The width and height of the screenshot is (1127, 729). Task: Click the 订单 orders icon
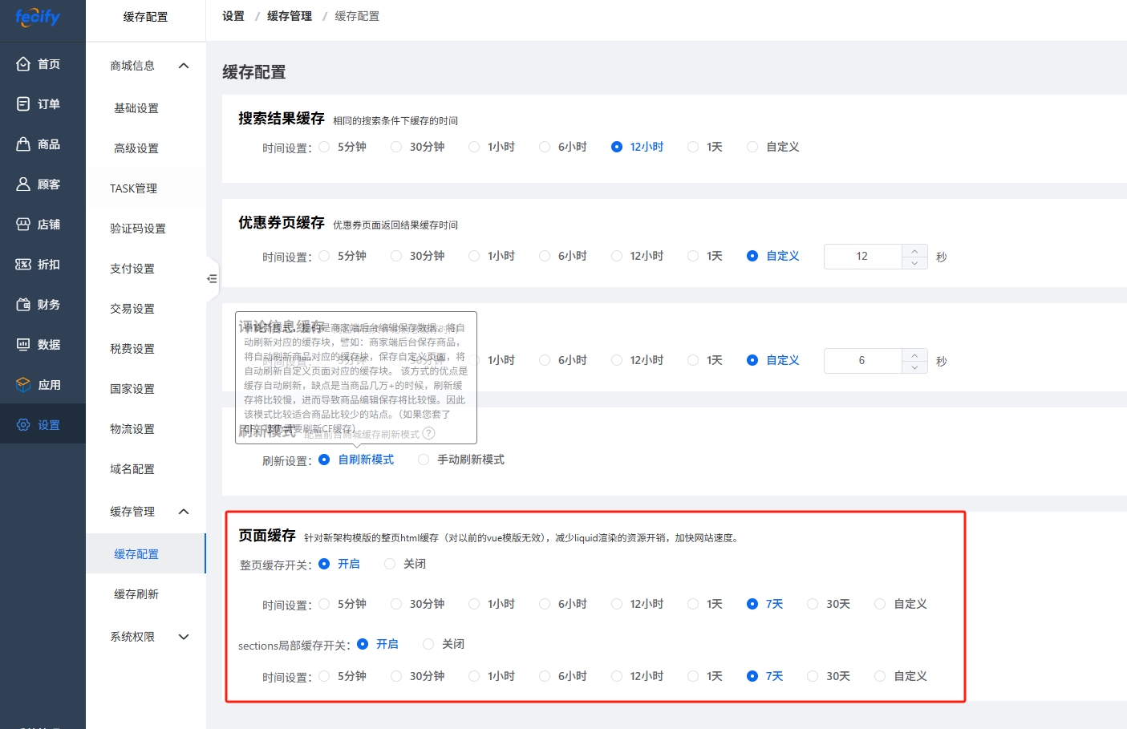[23, 104]
